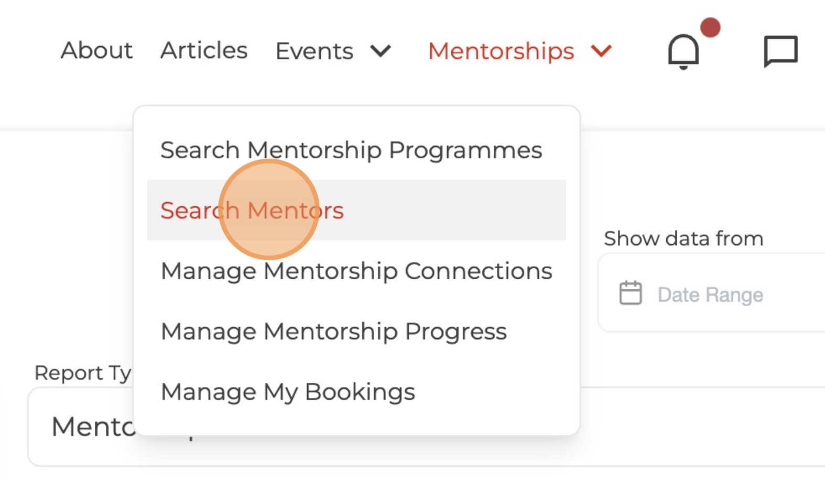Go to Manage My Bookings
The height and width of the screenshot is (480, 825).
tap(288, 392)
